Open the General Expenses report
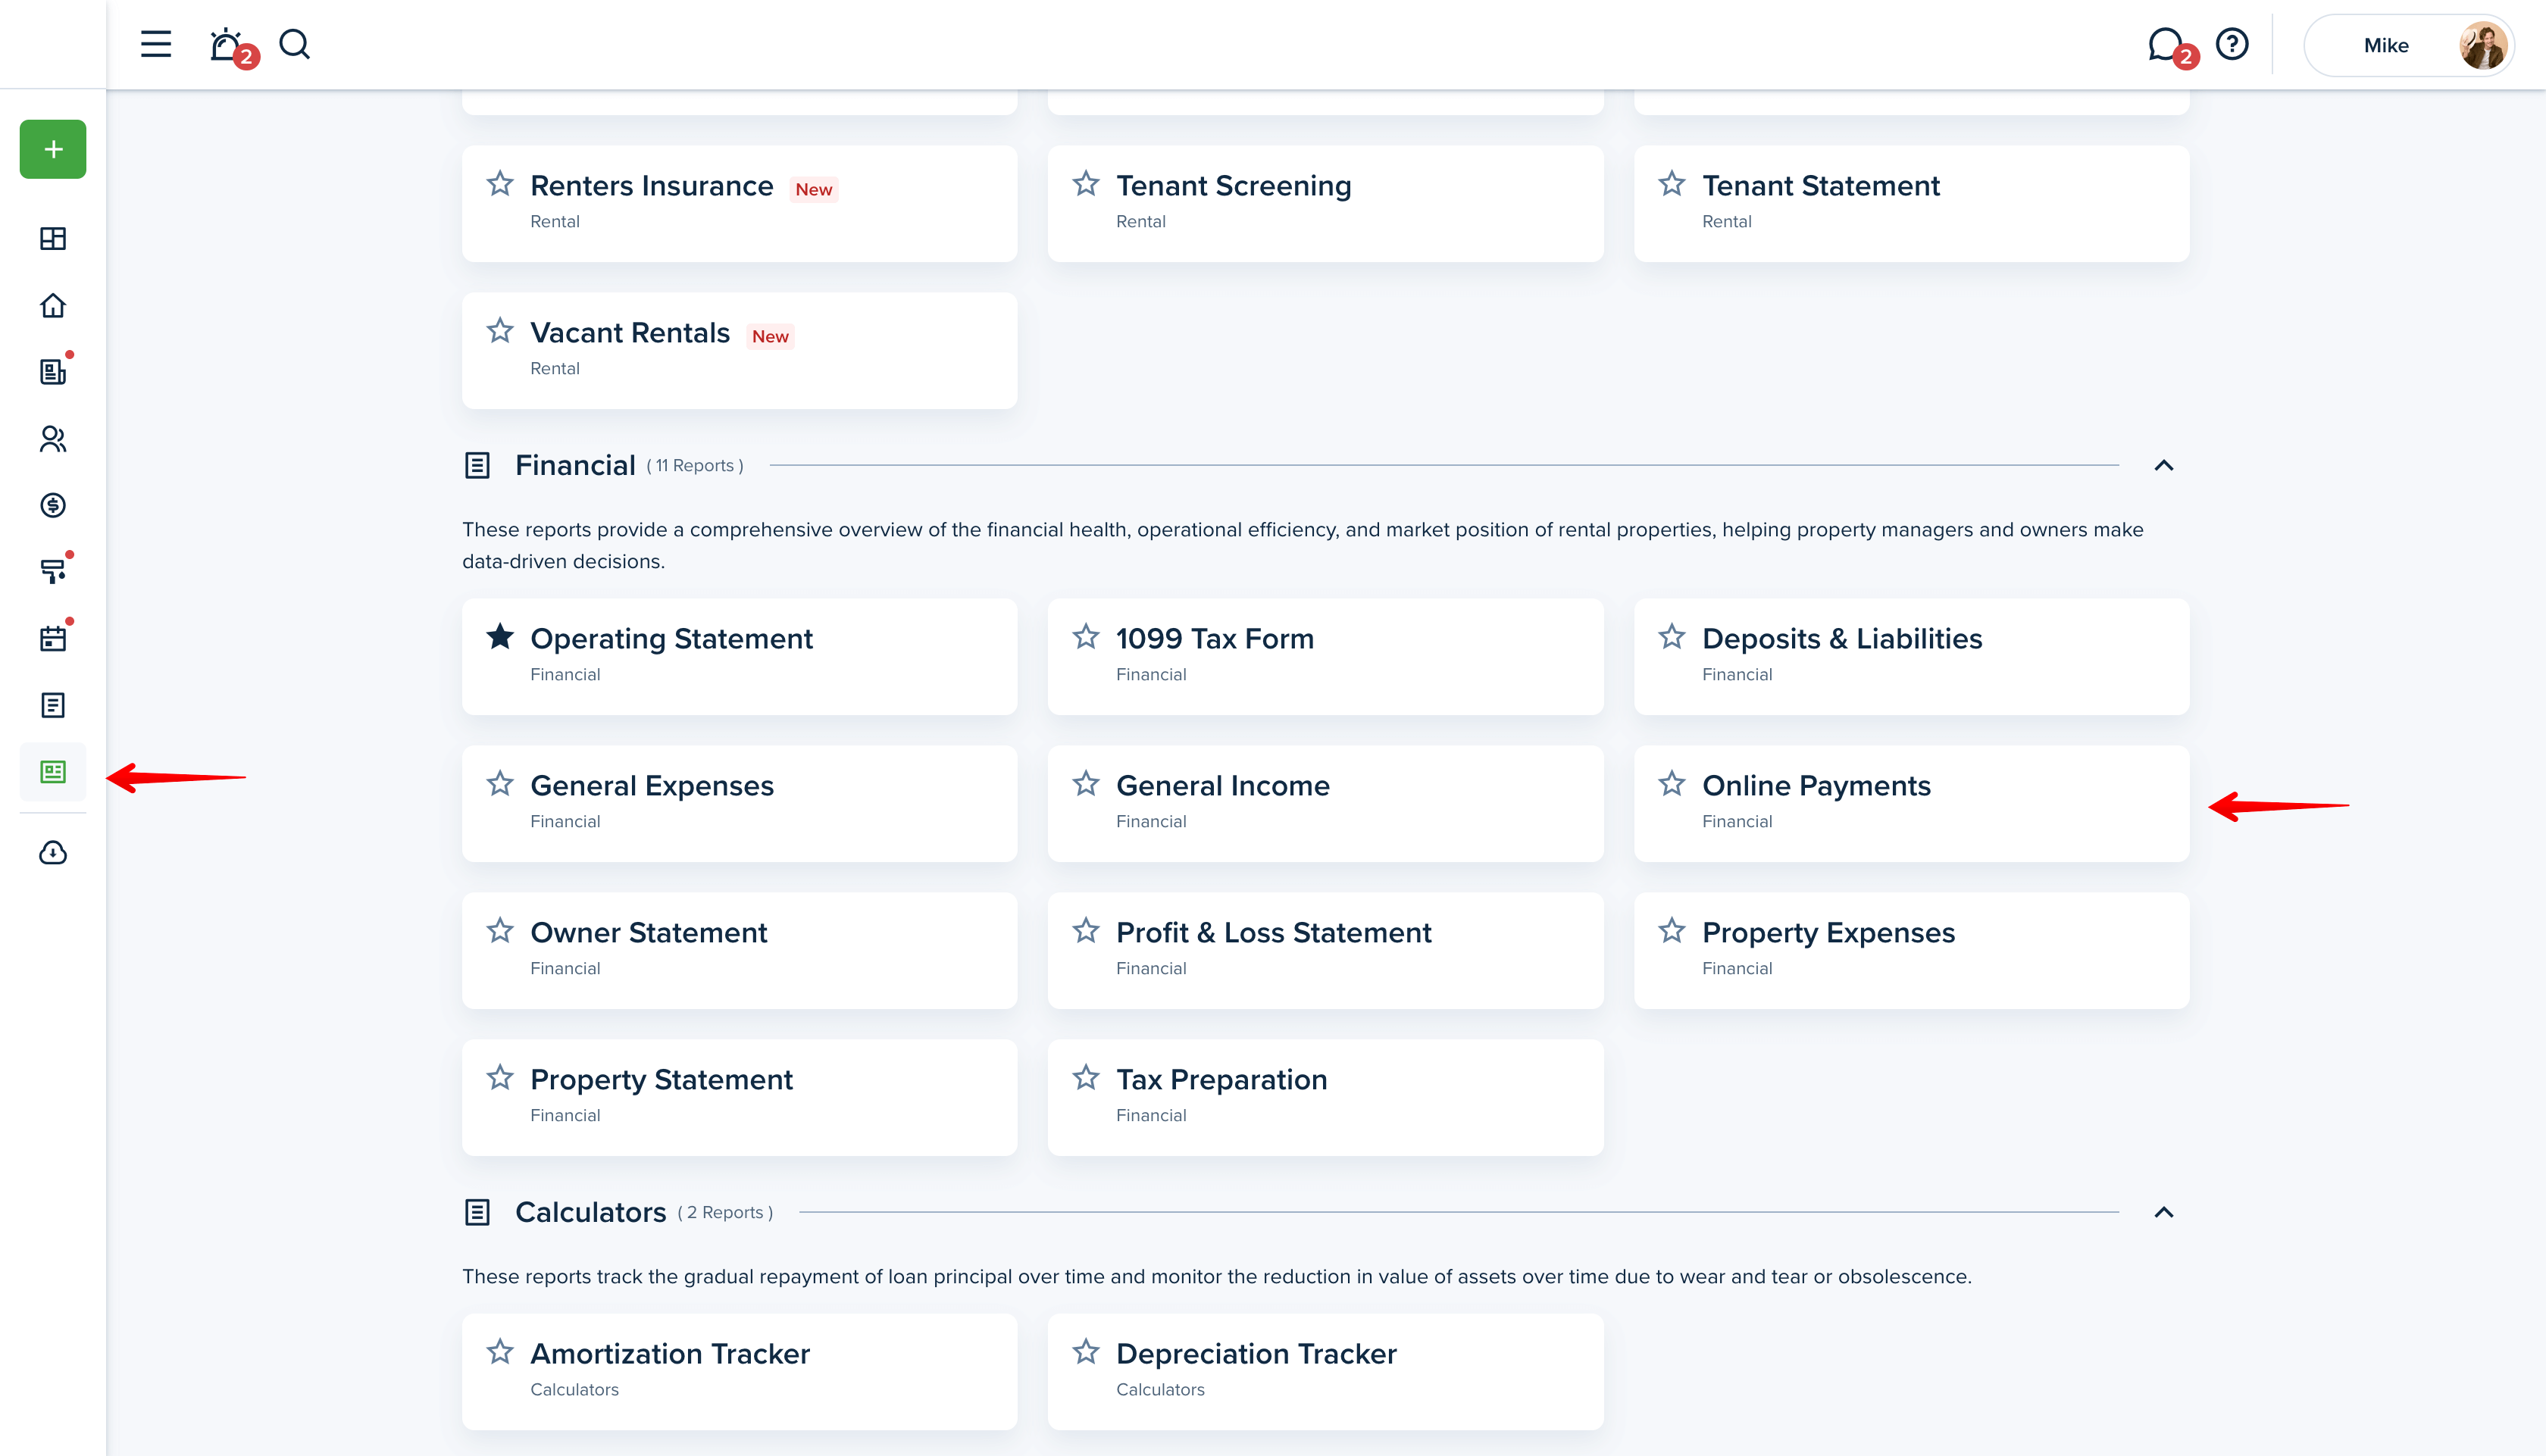Image resolution: width=2546 pixels, height=1456 pixels. (x=740, y=804)
